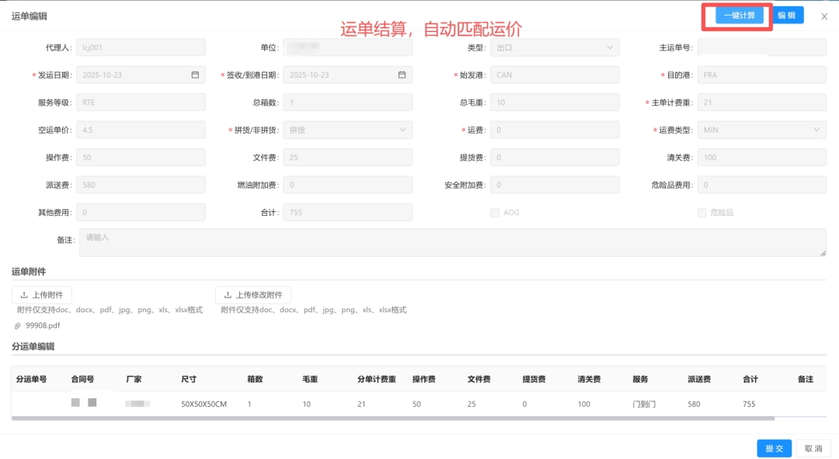Submit the form via 提交 button
Image resolution: width=839 pixels, height=459 pixels.
point(774,448)
